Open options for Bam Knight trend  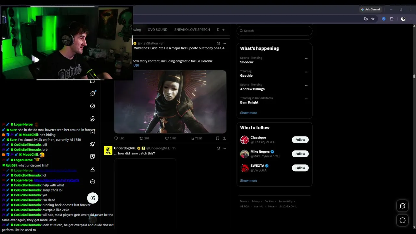click(x=306, y=99)
